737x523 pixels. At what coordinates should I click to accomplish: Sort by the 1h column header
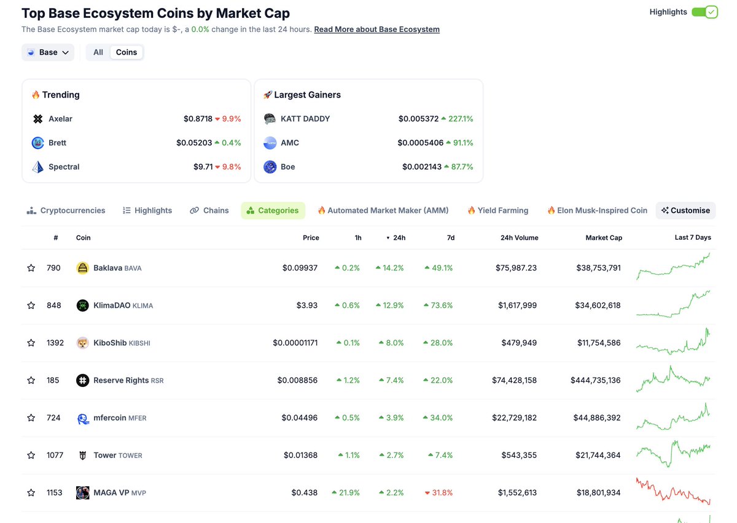pyautogui.click(x=358, y=238)
